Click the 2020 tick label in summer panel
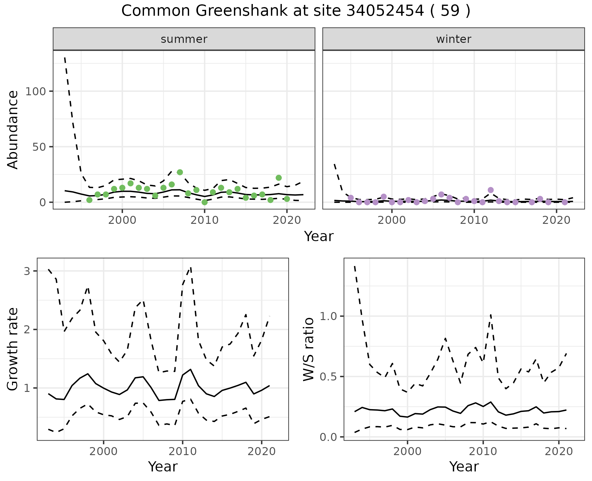Screen dimensions: 592x481 pyautogui.click(x=287, y=220)
